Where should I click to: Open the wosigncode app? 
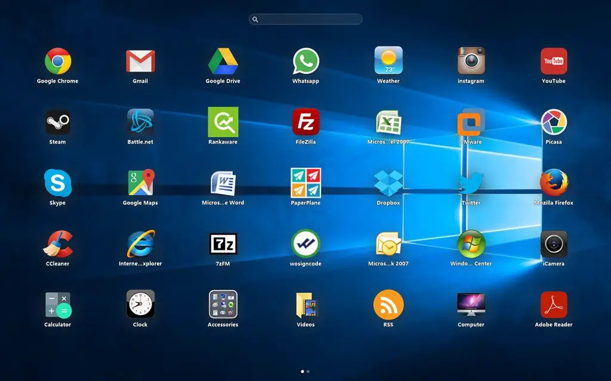pyautogui.click(x=306, y=243)
